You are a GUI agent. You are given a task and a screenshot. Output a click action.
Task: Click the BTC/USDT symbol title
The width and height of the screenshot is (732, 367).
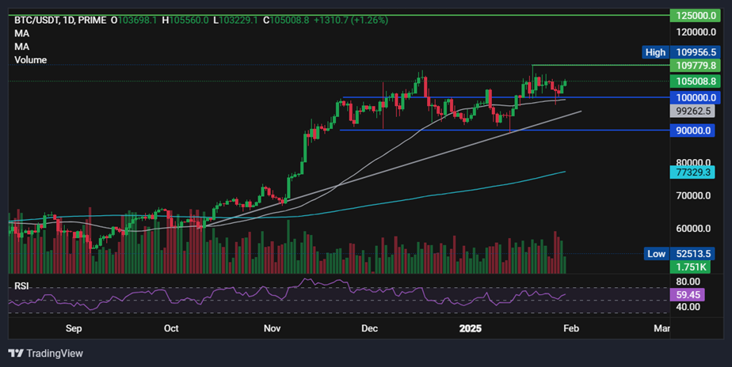(40, 20)
